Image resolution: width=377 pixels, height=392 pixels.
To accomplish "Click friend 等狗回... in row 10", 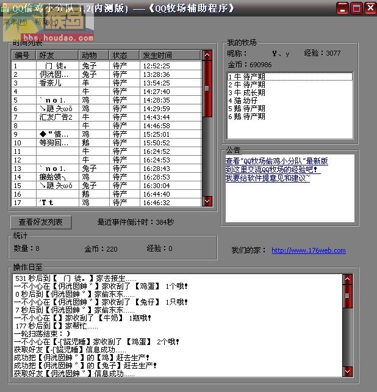I will tap(54, 143).
